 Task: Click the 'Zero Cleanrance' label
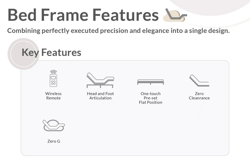pos(199,96)
